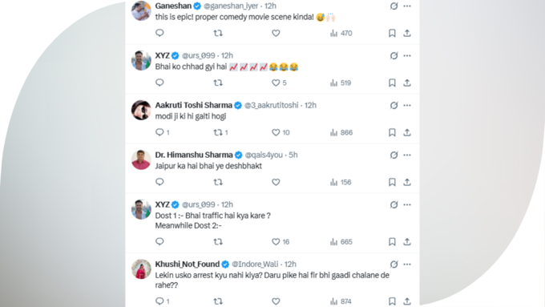The height and width of the screenshot is (307, 545).
Task: Like Dr. Himanshu Sharma's Jaipur tweet
Action: [x=276, y=182]
